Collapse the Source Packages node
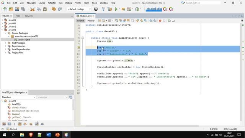This screenshot has height=138, width=245. point(5,33)
